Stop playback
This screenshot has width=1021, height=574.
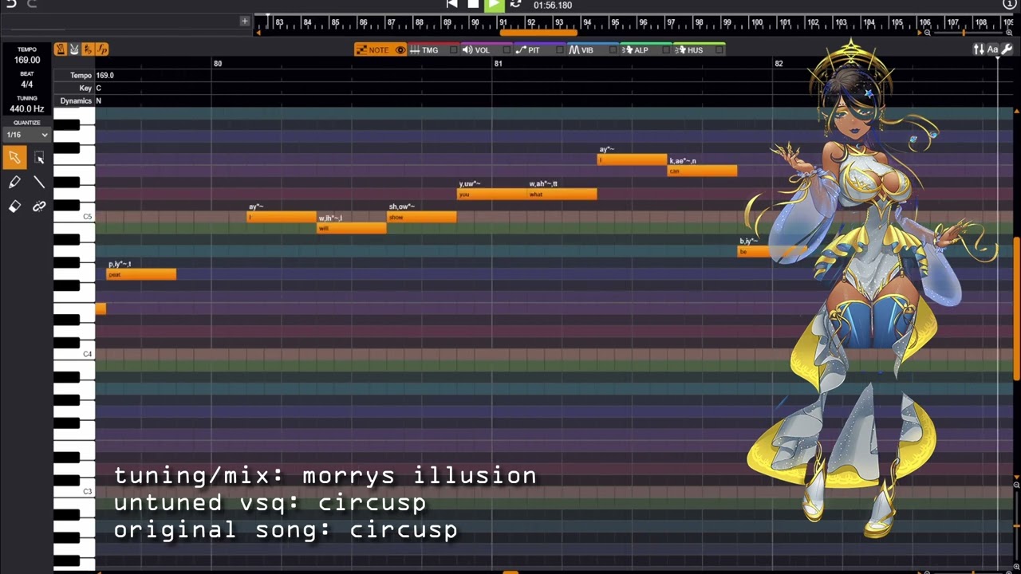coord(473,4)
